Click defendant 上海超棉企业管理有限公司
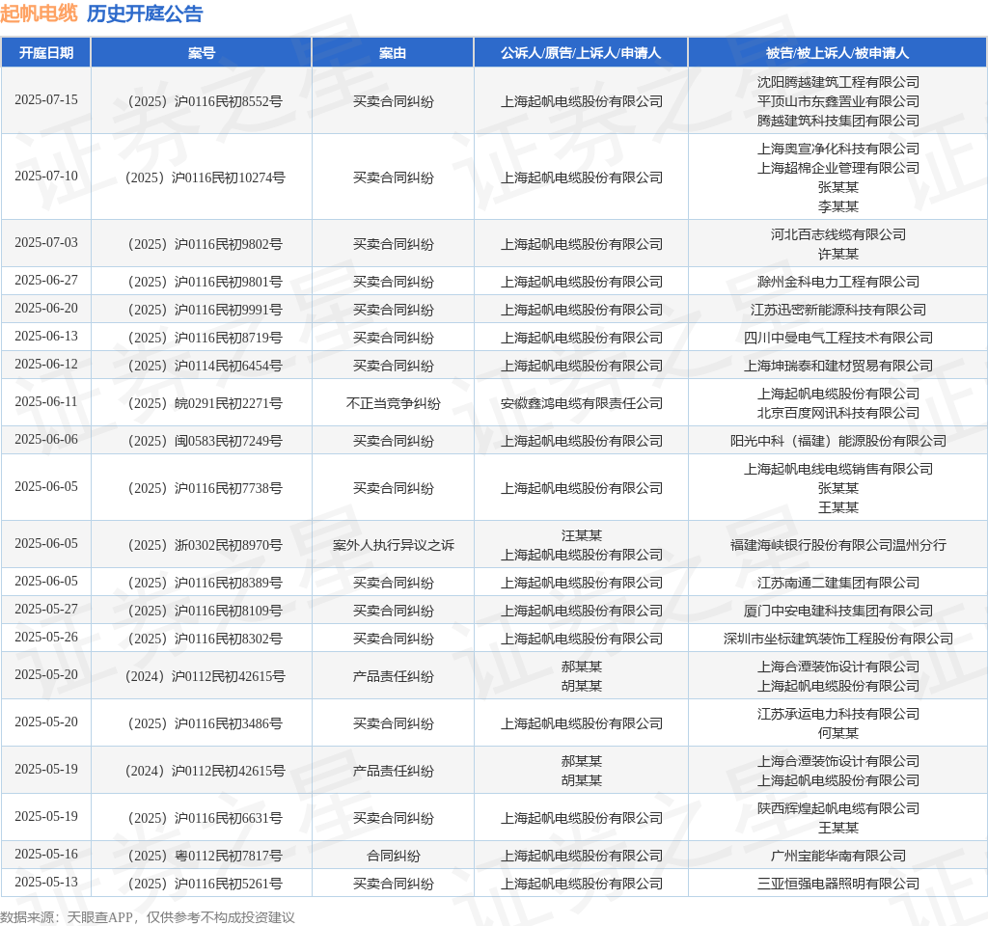The width and height of the screenshot is (988, 926). click(x=838, y=168)
